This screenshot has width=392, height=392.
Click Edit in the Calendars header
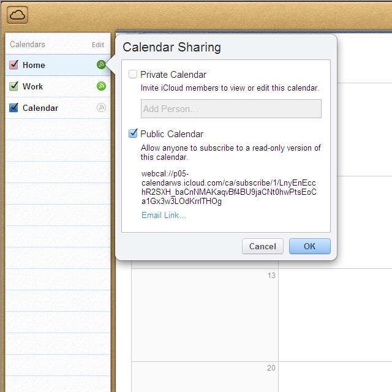click(98, 45)
